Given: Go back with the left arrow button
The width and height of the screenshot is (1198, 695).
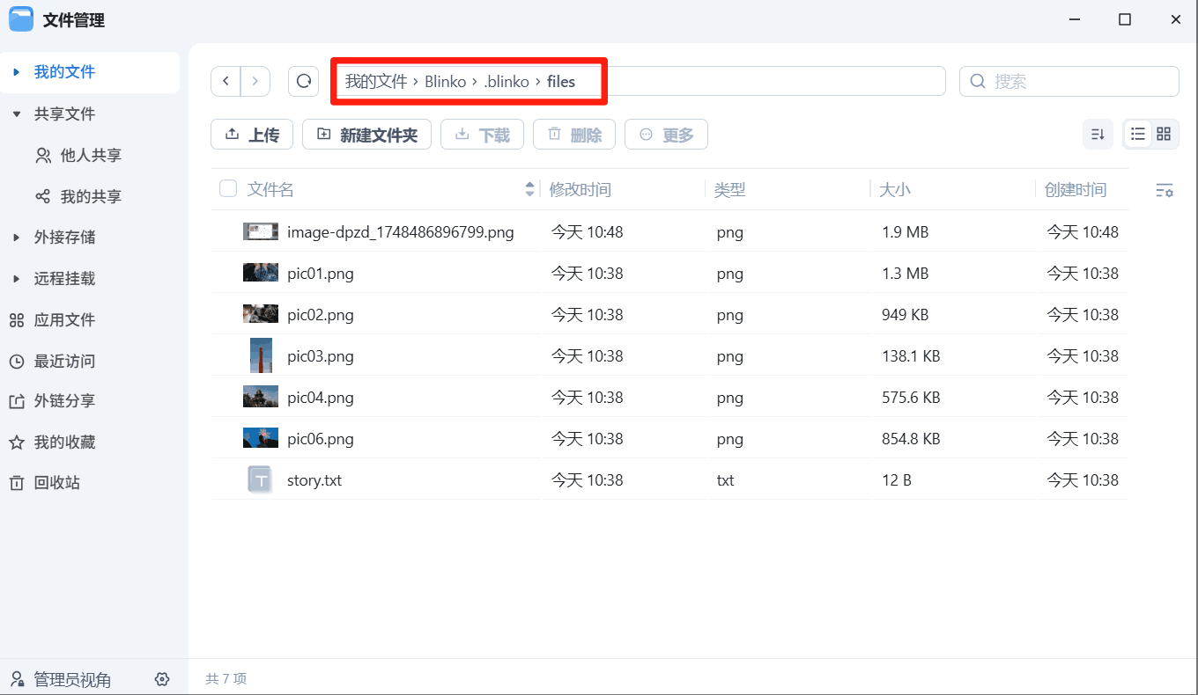Looking at the screenshot, I should [226, 81].
